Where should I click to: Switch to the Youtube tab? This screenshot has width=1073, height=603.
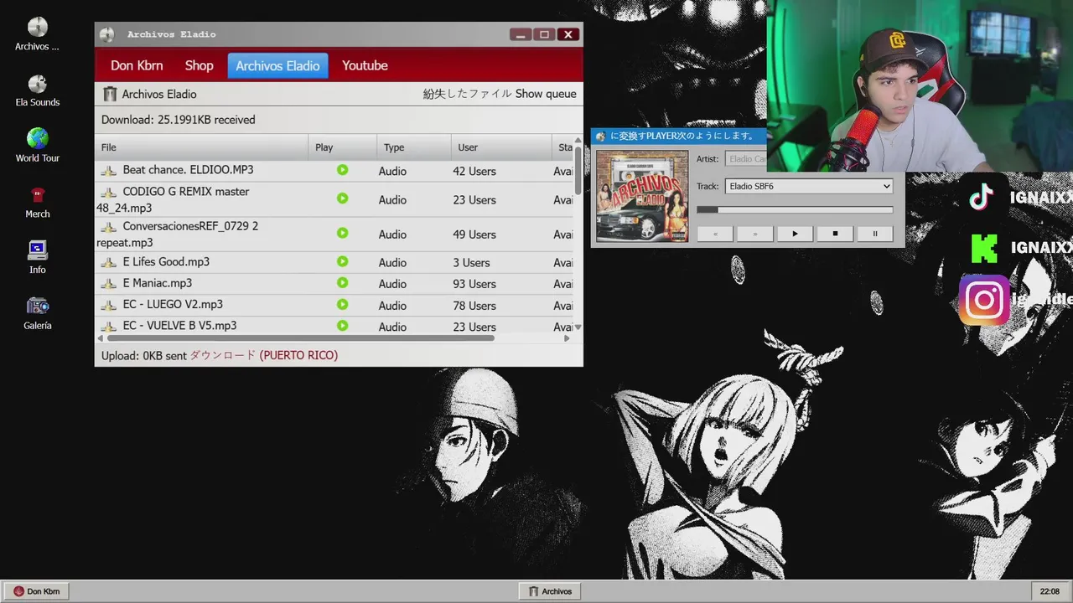365,65
